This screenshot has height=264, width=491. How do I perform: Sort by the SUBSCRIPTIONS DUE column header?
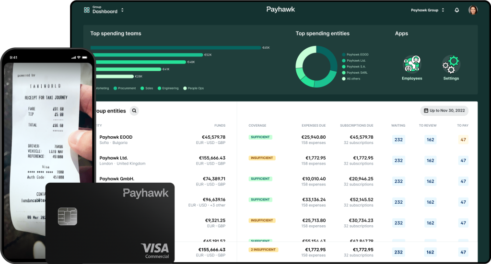point(357,126)
